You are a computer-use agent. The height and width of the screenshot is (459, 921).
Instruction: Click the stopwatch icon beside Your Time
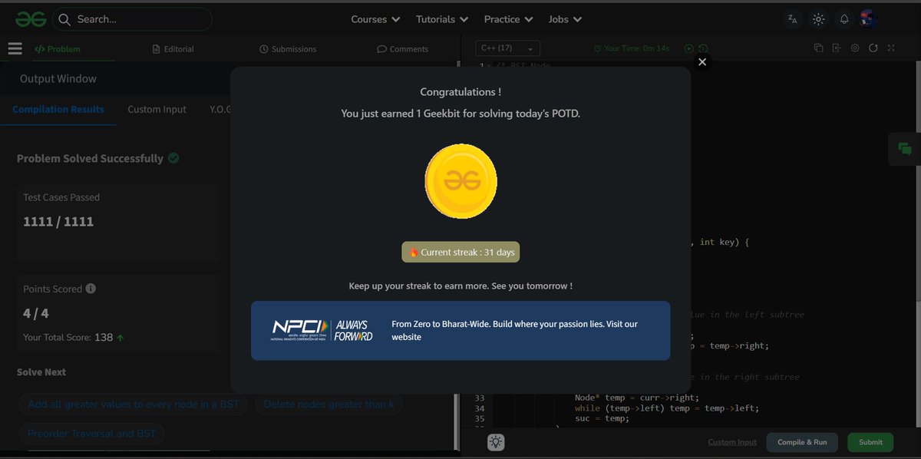598,48
